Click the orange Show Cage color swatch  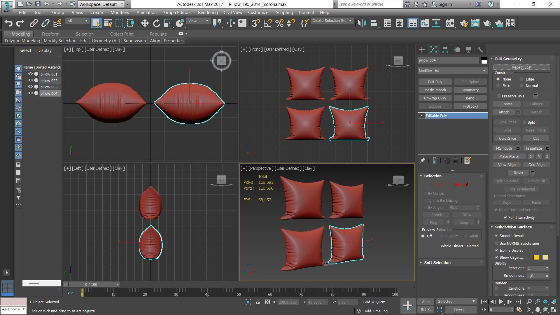click(536, 258)
